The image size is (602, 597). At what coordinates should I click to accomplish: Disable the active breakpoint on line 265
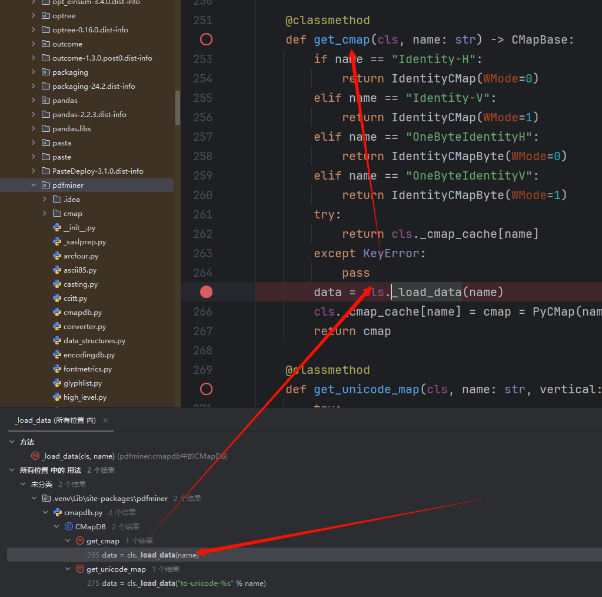[206, 292]
